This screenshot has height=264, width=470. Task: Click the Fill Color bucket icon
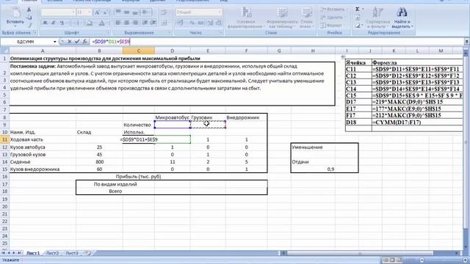pos(89,23)
